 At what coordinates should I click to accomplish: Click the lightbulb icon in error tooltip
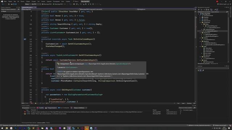click(58, 64)
